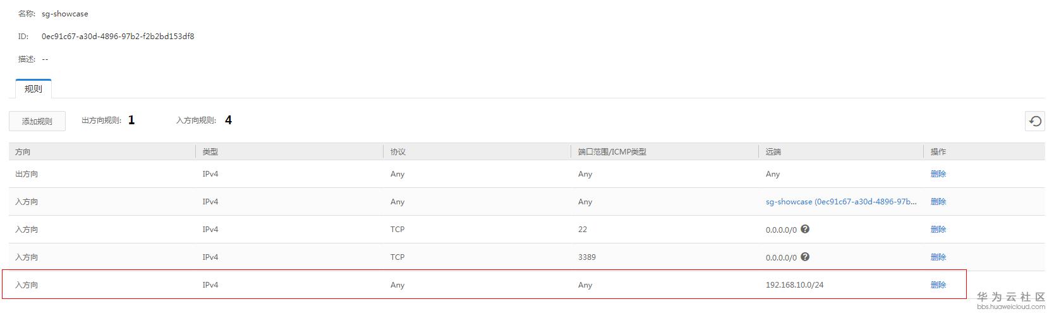Click help icon on the port 22 rule
The image size is (1054, 316).
click(x=805, y=229)
